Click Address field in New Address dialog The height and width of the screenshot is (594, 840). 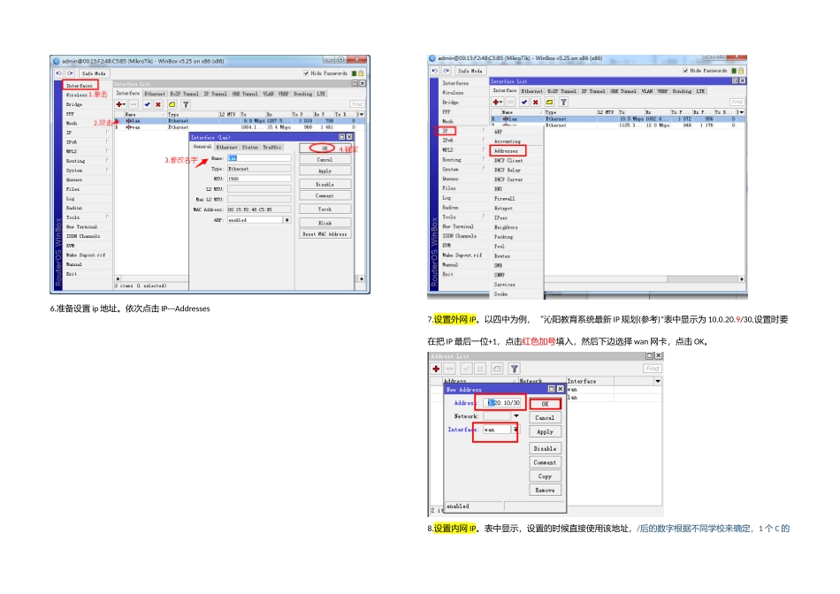pos(502,402)
